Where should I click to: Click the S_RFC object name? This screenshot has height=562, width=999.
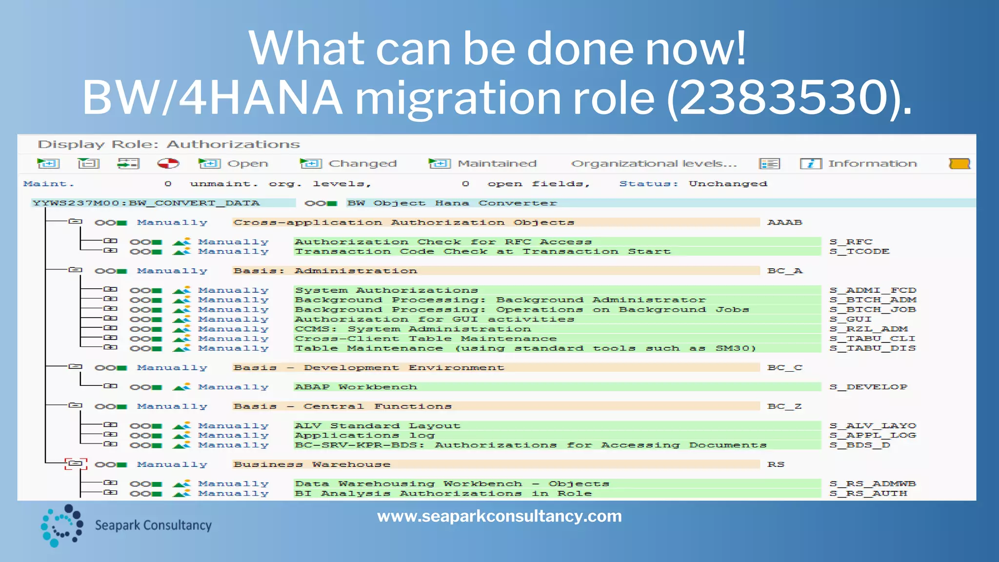coord(851,242)
